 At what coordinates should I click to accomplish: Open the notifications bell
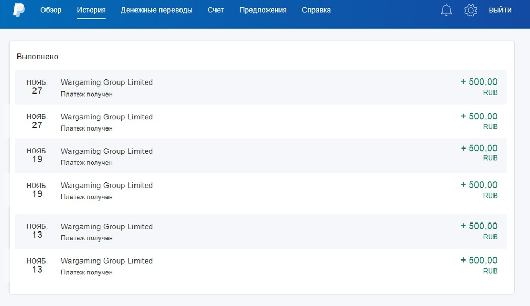coord(446,10)
